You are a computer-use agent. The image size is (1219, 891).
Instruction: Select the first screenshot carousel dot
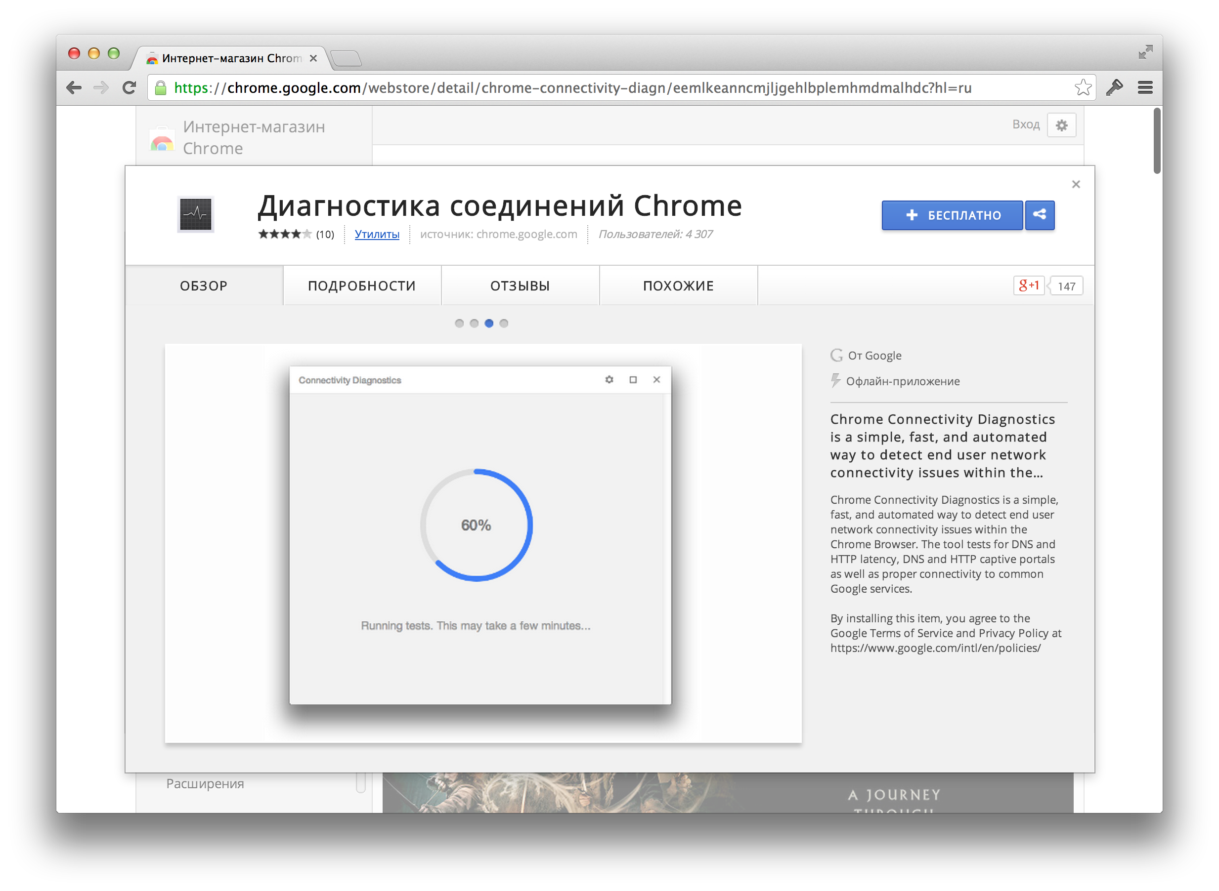pyautogui.click(x=459, y=323)
